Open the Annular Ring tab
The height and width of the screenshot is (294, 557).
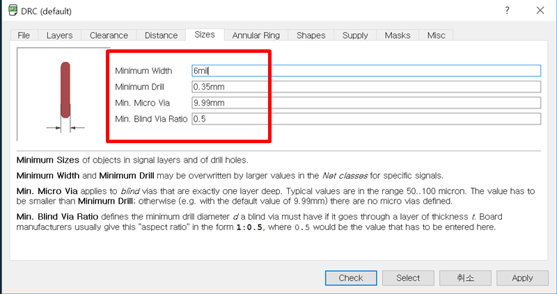coord(256,35)
